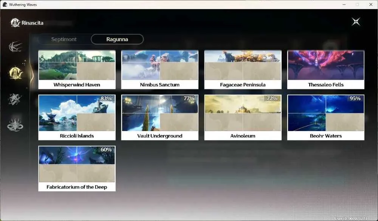
Task: Click the User ID 907071273 text
Action: coord(351,219)
